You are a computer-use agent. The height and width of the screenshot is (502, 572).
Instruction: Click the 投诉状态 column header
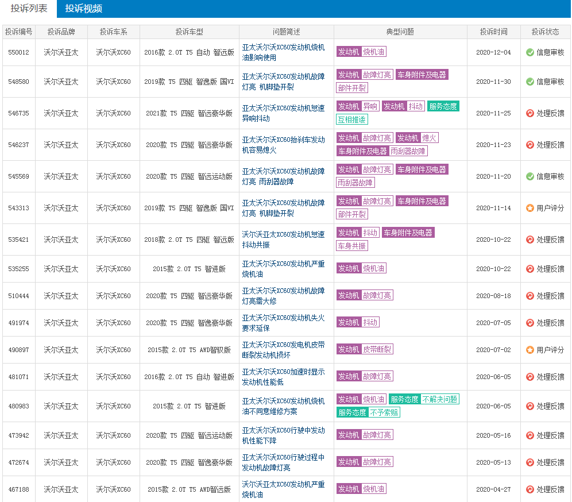click(546, 32)
